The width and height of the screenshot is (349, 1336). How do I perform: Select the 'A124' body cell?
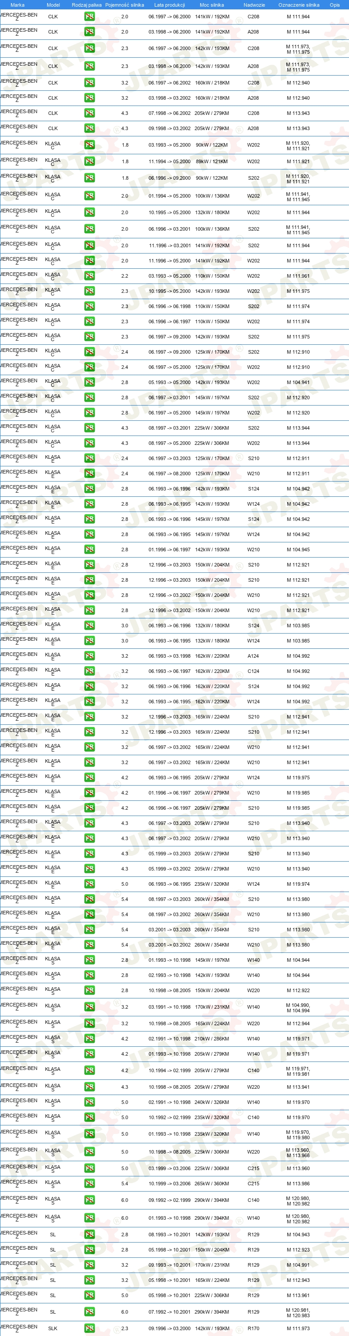click(253, 656)
